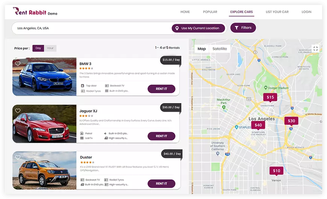Open the BMW 3 car photo
The width and height of the screenshot is (327, 199).
(44, 77)
